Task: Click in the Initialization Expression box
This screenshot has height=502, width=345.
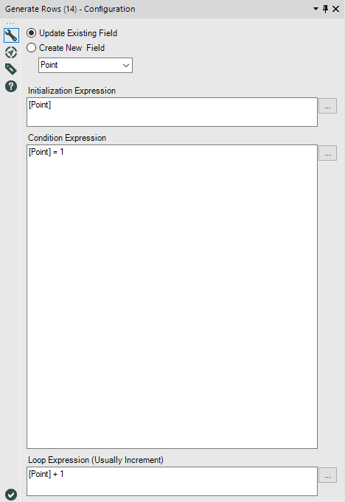Action: (172, 112)
